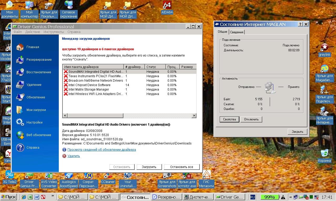Click the Загрузить download button
Viewport: 336px width, 201px height.
click(149, 167)
